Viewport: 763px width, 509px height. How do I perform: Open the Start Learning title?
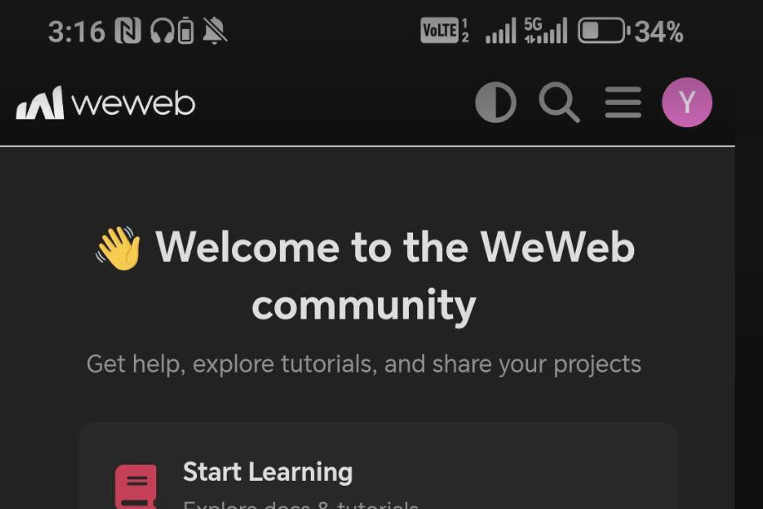(268, 472)
